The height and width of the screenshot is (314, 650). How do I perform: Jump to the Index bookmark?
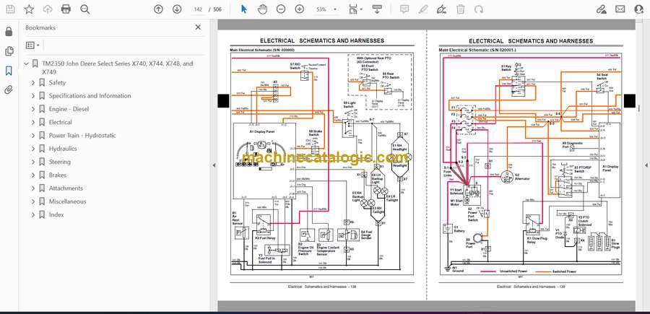tap(56, 214)
